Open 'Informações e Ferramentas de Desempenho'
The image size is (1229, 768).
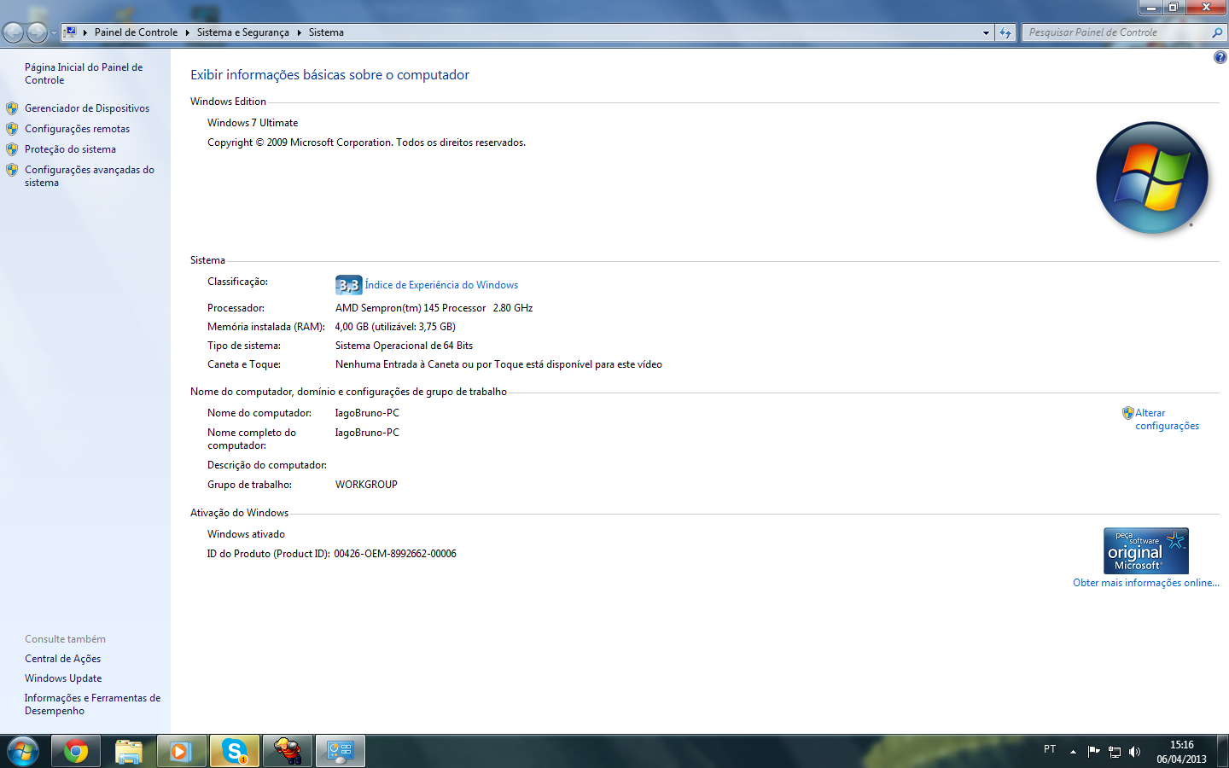click(92, 704)
